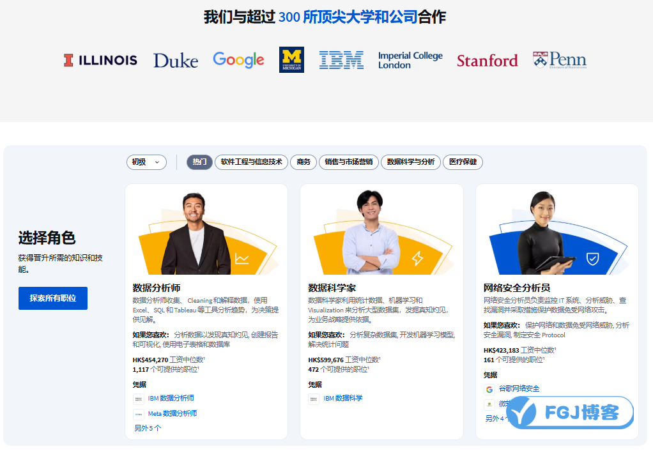653x451 pixels.
Task: Click the 472 个可提供的职位 text
Action: click(x=339, y=369)
